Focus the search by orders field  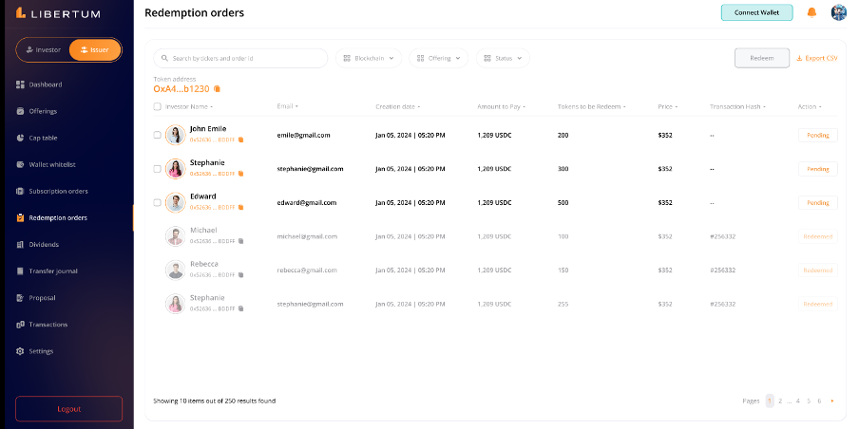pos(245,58)
